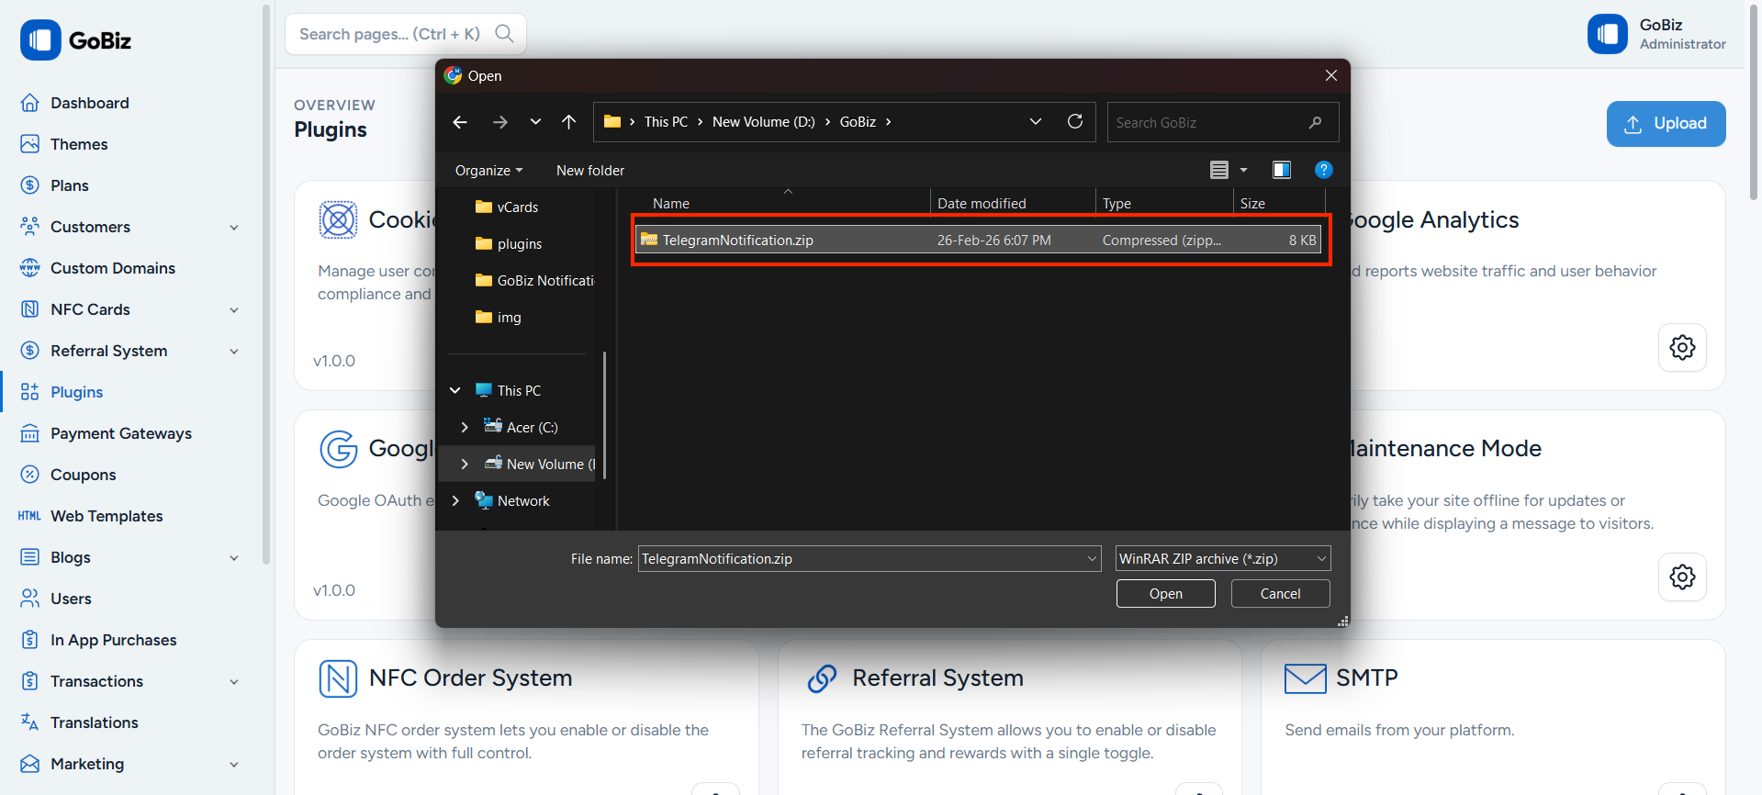Click the Search GoBiz field
Screen dimensions: 1762x795
click(1222, 122)
